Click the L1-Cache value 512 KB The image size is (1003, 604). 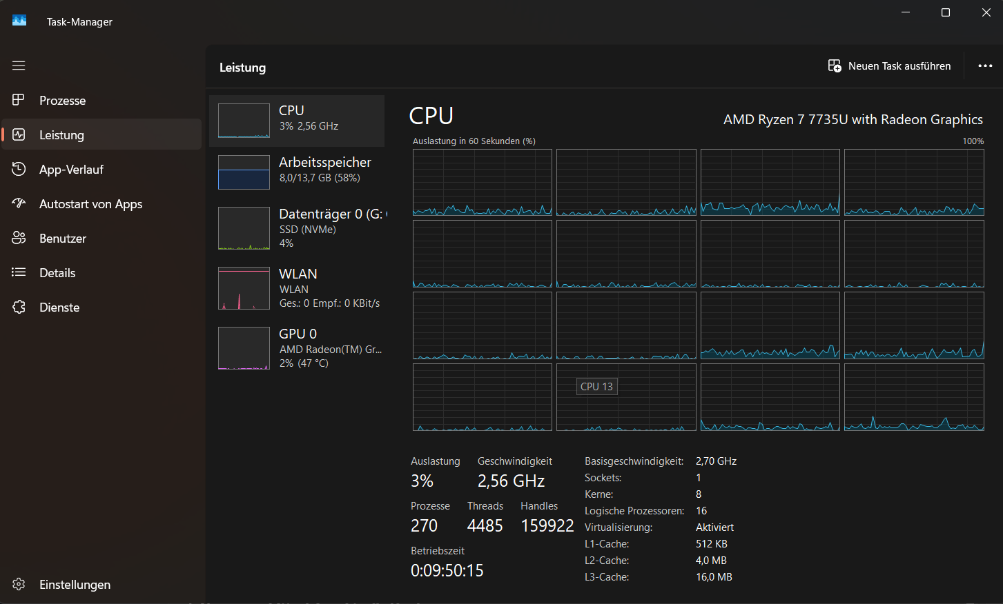pos(712,544)
